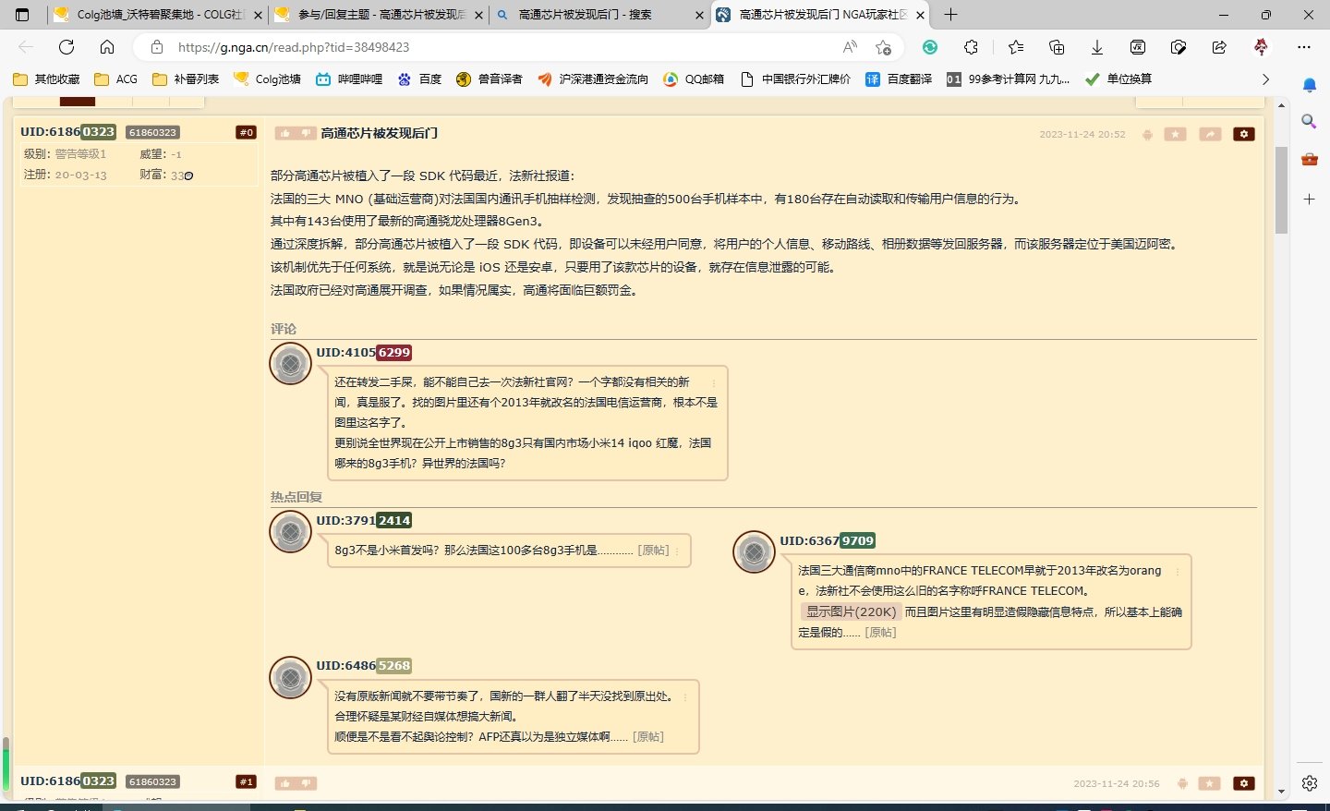The width and height of the screenshot is (1330, 811).
Task: Upvote the post 高通芯片被发现后门
Action: [285, 134]
